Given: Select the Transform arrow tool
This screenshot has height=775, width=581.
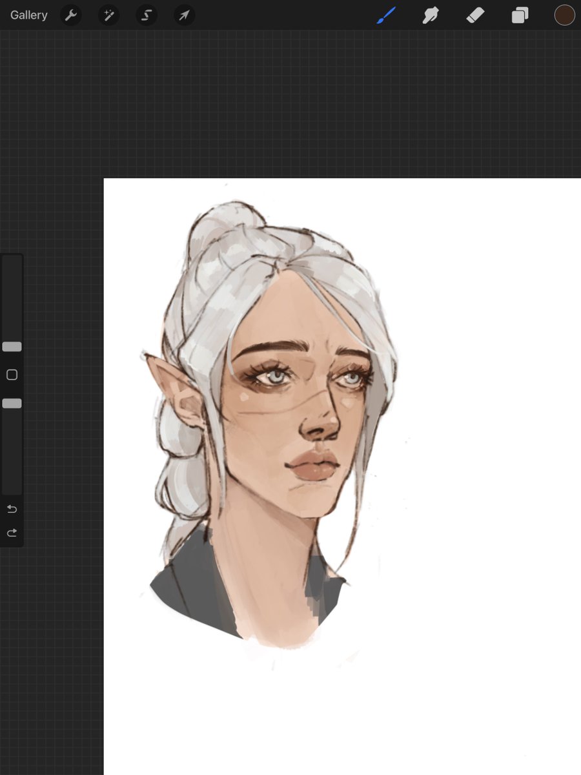Looking at the screenshot, I should 183,15.
